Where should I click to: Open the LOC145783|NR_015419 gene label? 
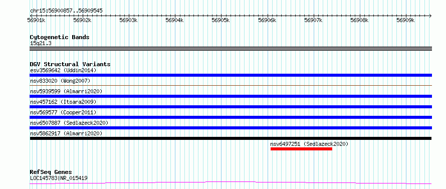(x=59, y=178)
